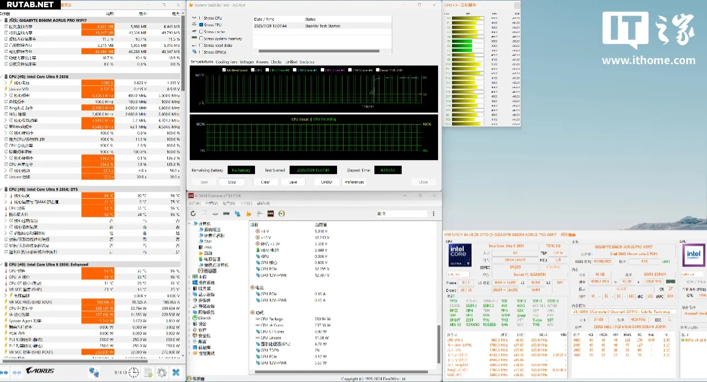Select the 电源管理 tree item

pos(212,259)
